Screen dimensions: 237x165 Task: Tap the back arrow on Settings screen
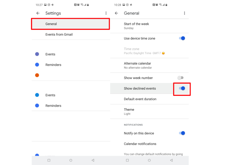click(38, 13)
